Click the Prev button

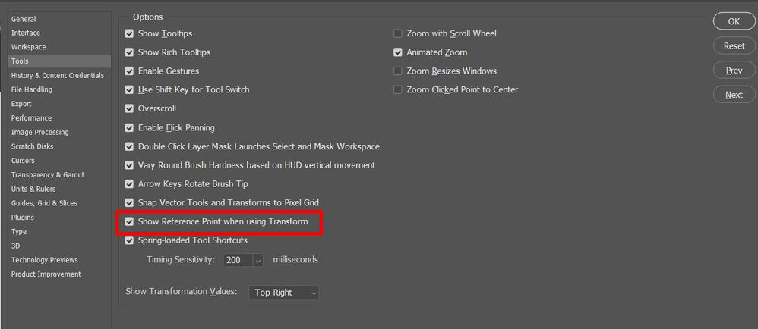pyautogui.click(x=734, y=70)
